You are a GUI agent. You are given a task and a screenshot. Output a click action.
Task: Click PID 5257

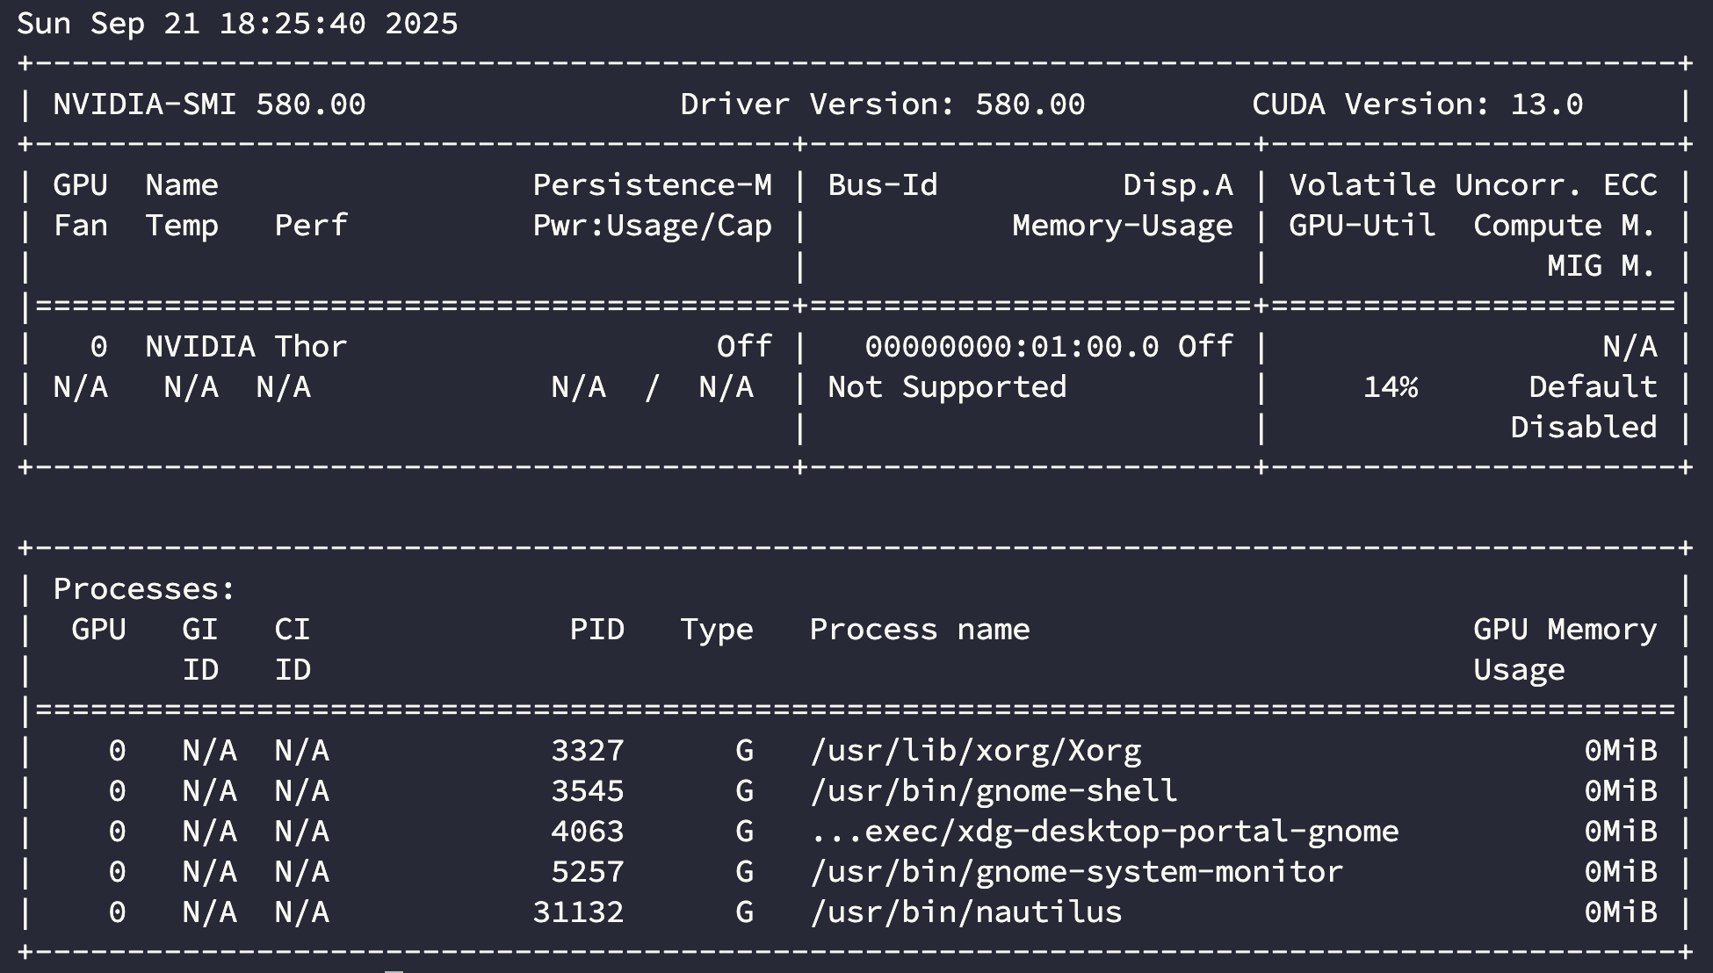pos(588,872)
